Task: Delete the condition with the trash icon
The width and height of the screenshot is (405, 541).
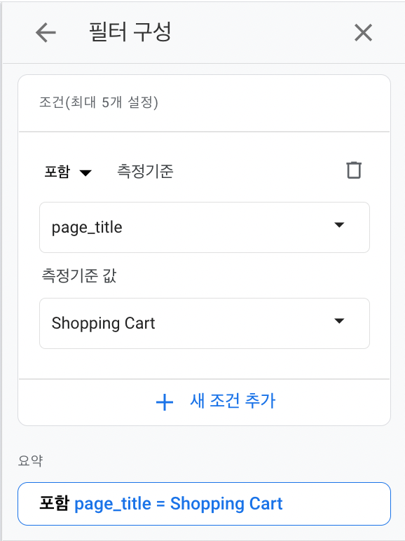Action: [354, 170]
